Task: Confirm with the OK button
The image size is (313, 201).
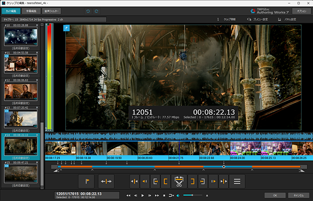Action: 275,195
